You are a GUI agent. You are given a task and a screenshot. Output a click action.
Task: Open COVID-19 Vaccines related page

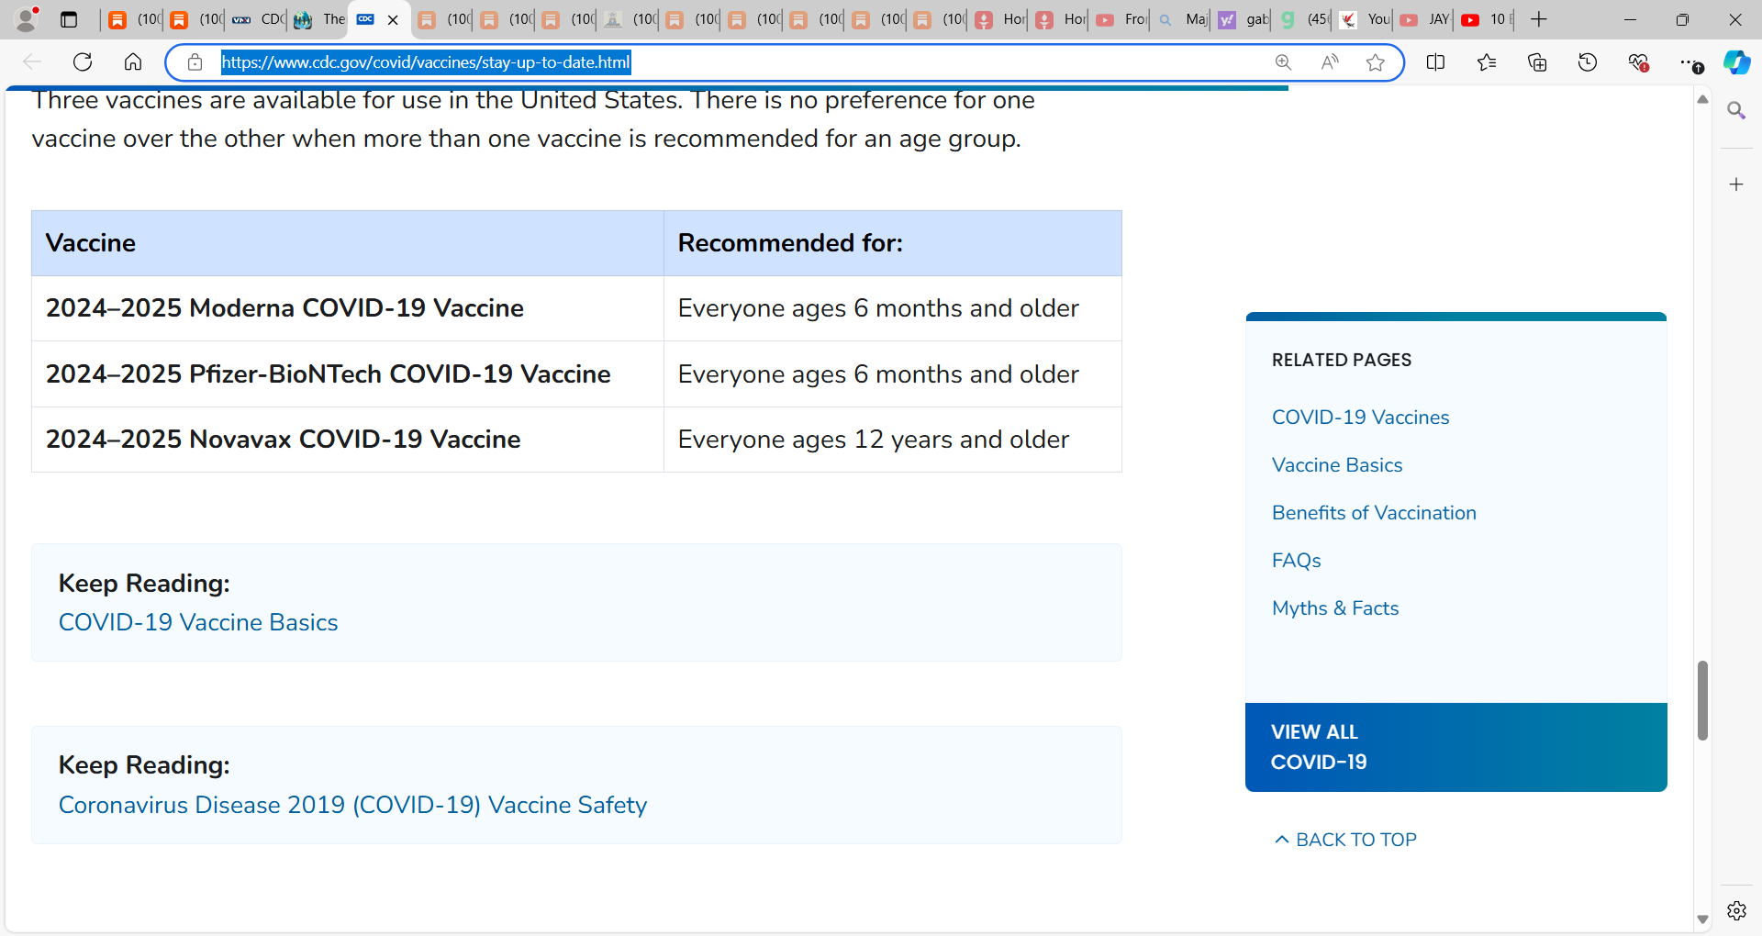point(1360,418)
